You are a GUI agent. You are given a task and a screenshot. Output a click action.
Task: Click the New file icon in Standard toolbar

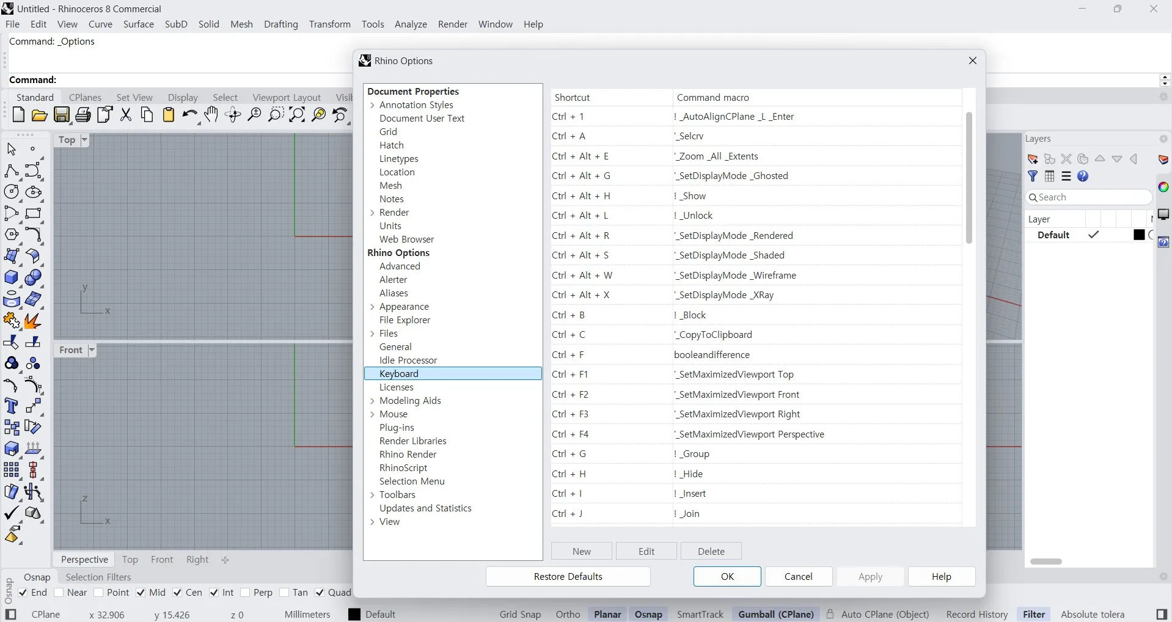coord(18,115)
